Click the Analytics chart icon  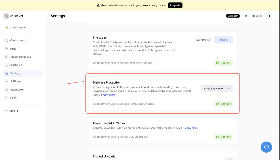click(x=7, y=65)
